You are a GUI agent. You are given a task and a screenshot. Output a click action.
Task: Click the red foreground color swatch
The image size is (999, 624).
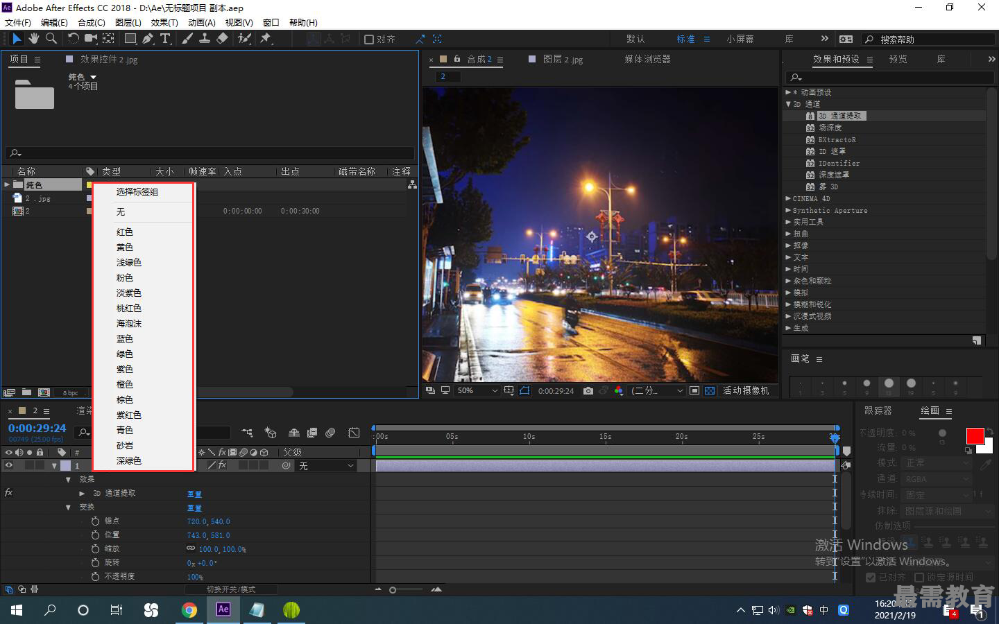coord(975,436)
